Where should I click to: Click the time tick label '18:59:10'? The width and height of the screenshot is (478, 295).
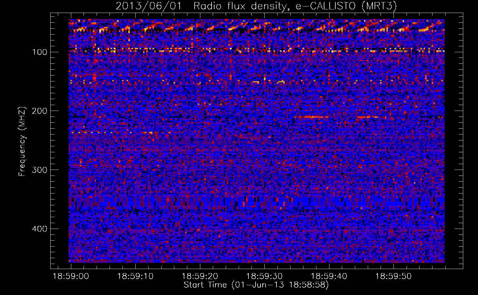point(135,276)
